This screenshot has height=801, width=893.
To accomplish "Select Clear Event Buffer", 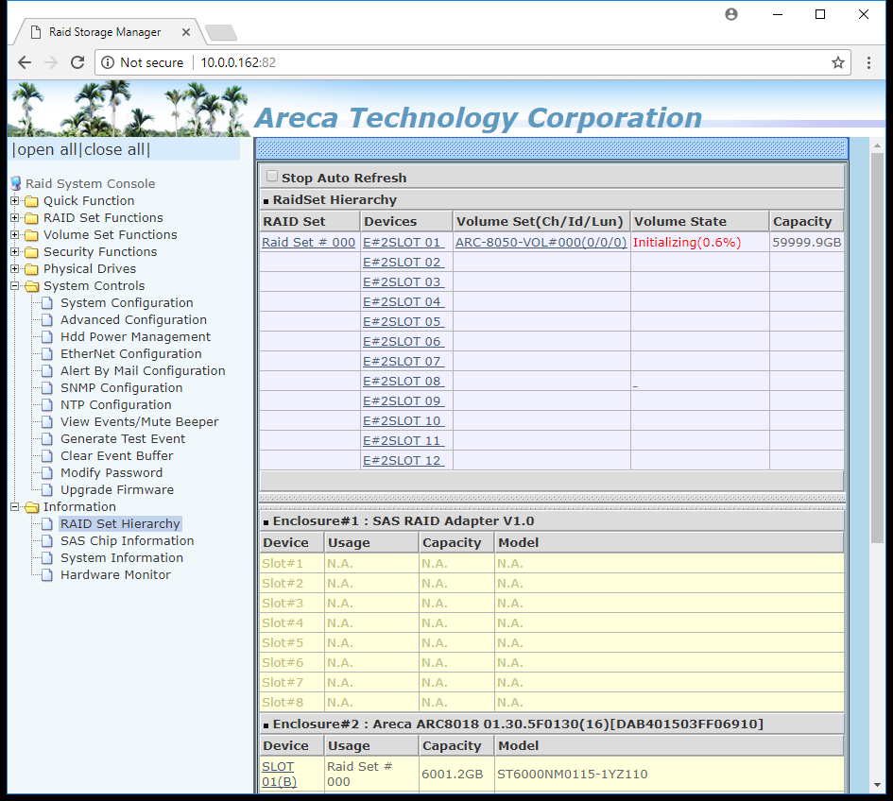I will (117, 456).
